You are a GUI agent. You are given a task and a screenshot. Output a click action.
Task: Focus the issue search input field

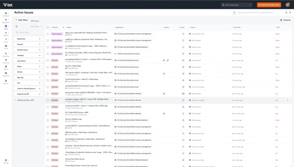260,13
